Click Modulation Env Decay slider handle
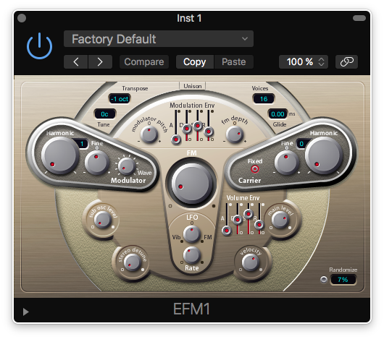Viewport: 384px width, 339px height. (x=187, y=129)
